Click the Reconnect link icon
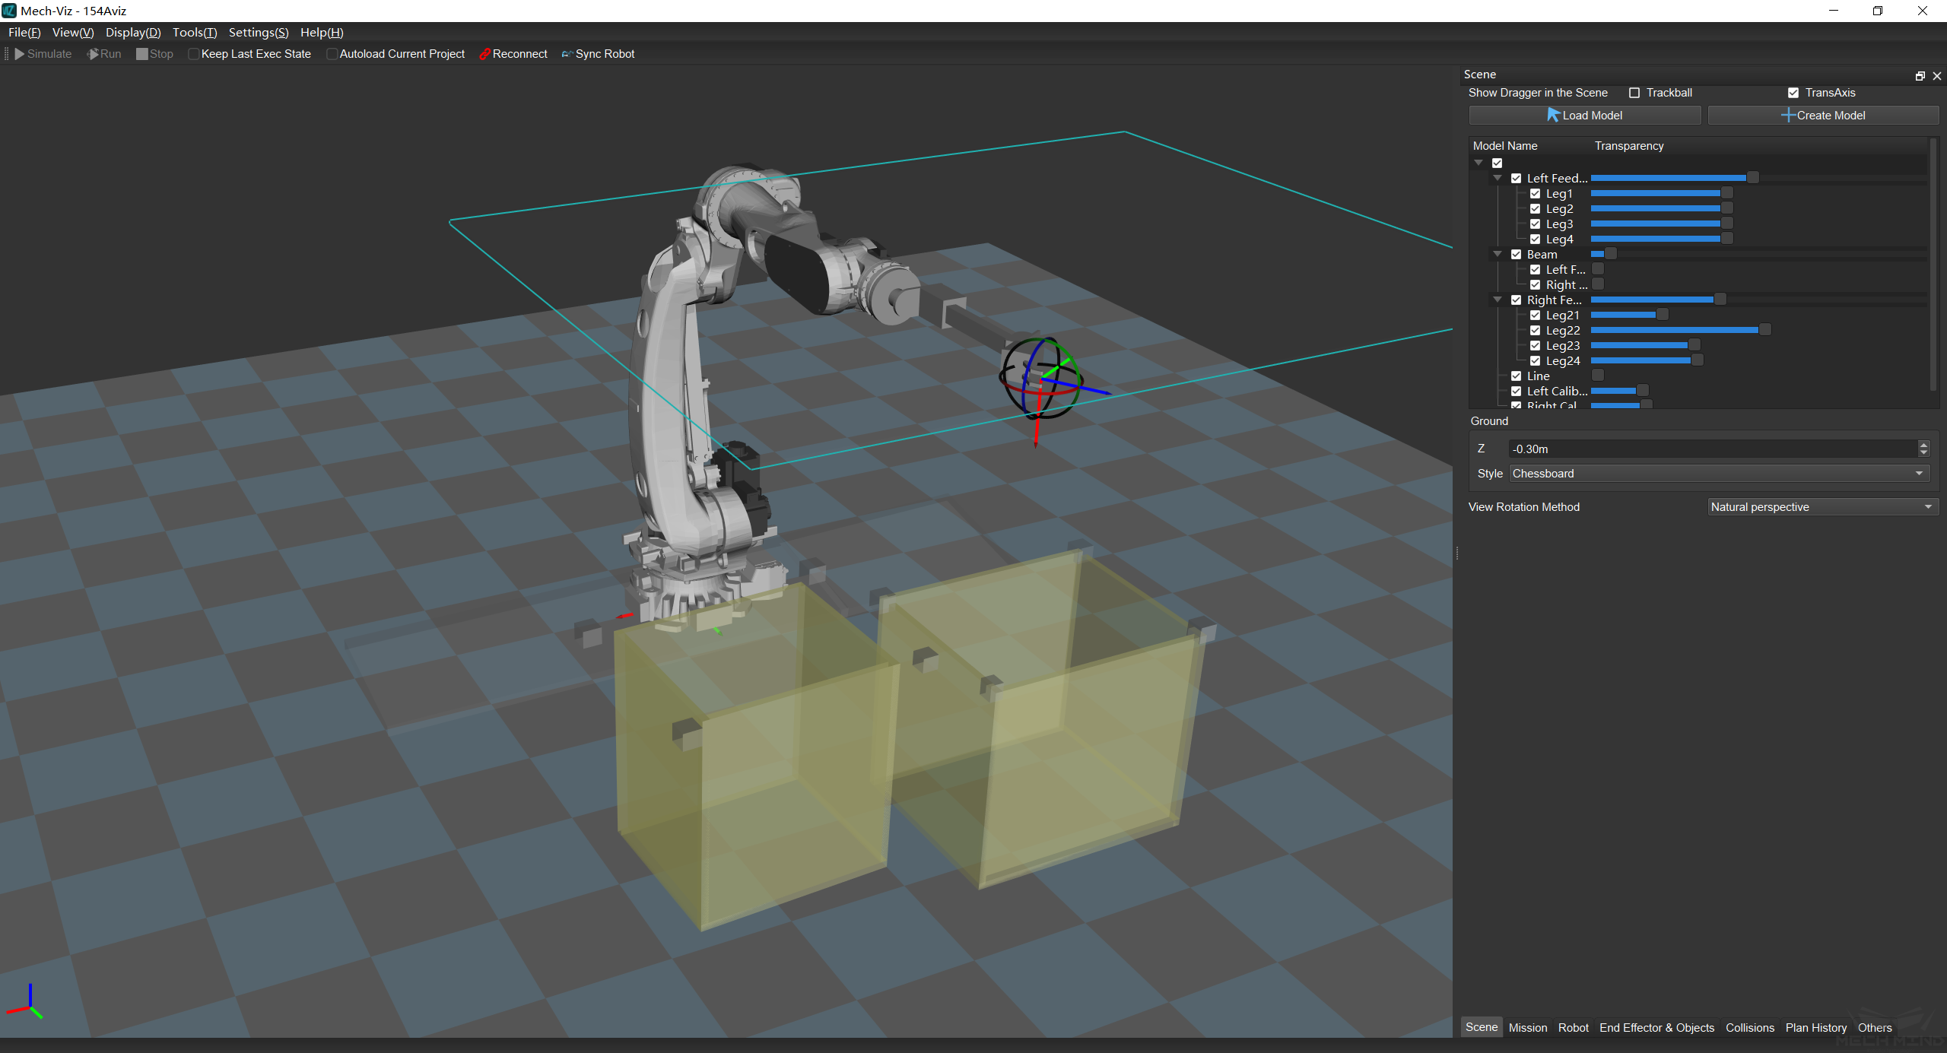This screenshot has width=1947, height=1053. pos(484,54)
